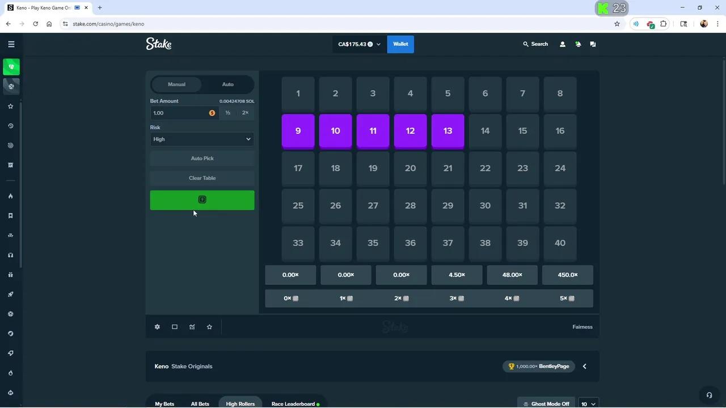726x408 pixels.
Task: Open the user profile icon
Action: 563,44
